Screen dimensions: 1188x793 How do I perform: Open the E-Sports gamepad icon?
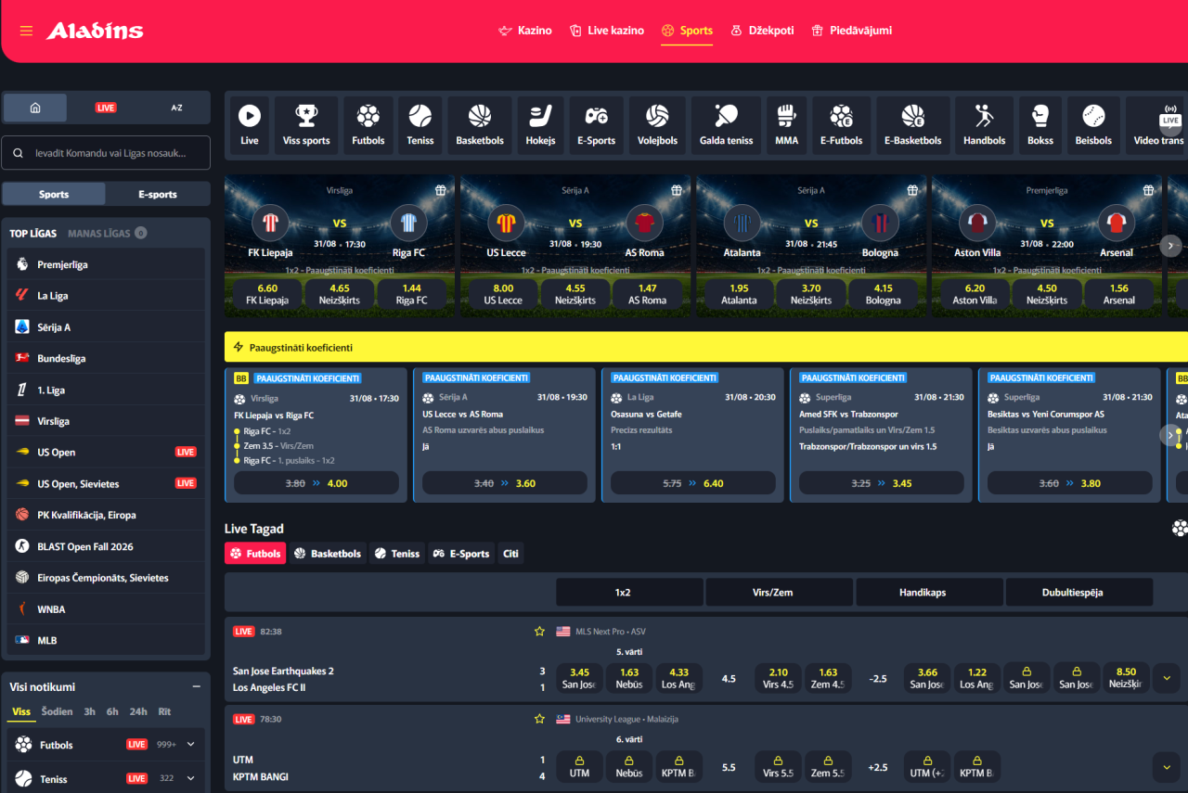(x=597, y=125)
